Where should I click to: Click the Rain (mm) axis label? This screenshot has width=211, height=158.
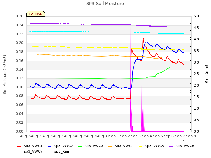206,74
